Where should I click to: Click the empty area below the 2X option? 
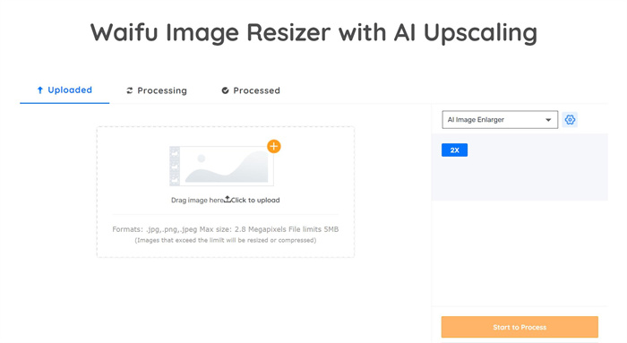[520, 179]
